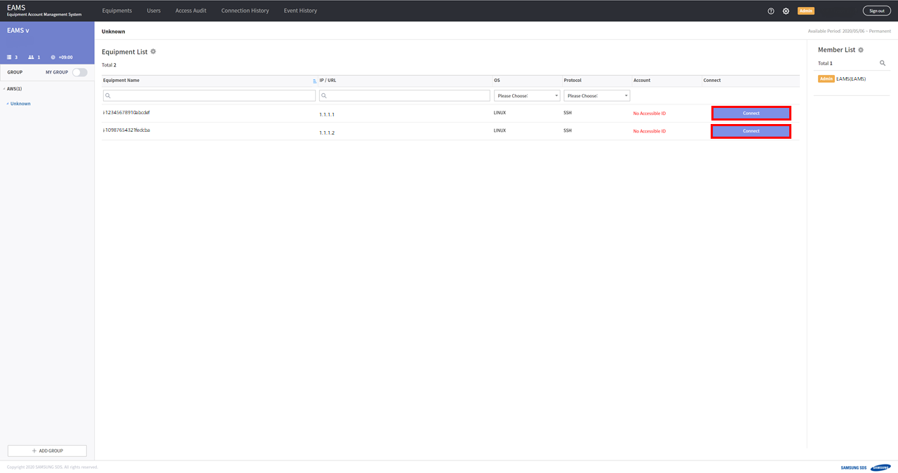
Task: Open the OS filter dropdown
Action: point(527,95)
